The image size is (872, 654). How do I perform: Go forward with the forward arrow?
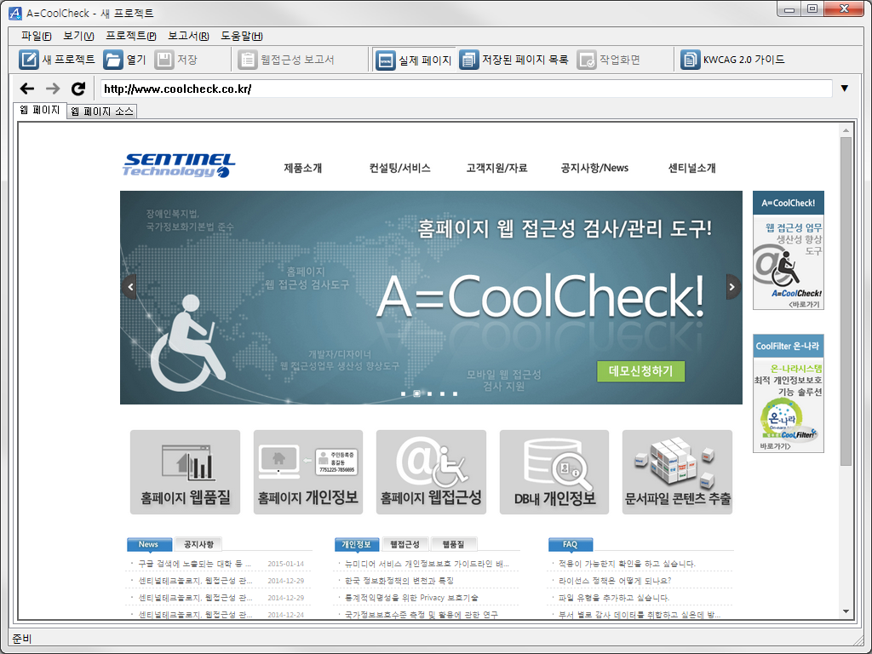[53, 89]
